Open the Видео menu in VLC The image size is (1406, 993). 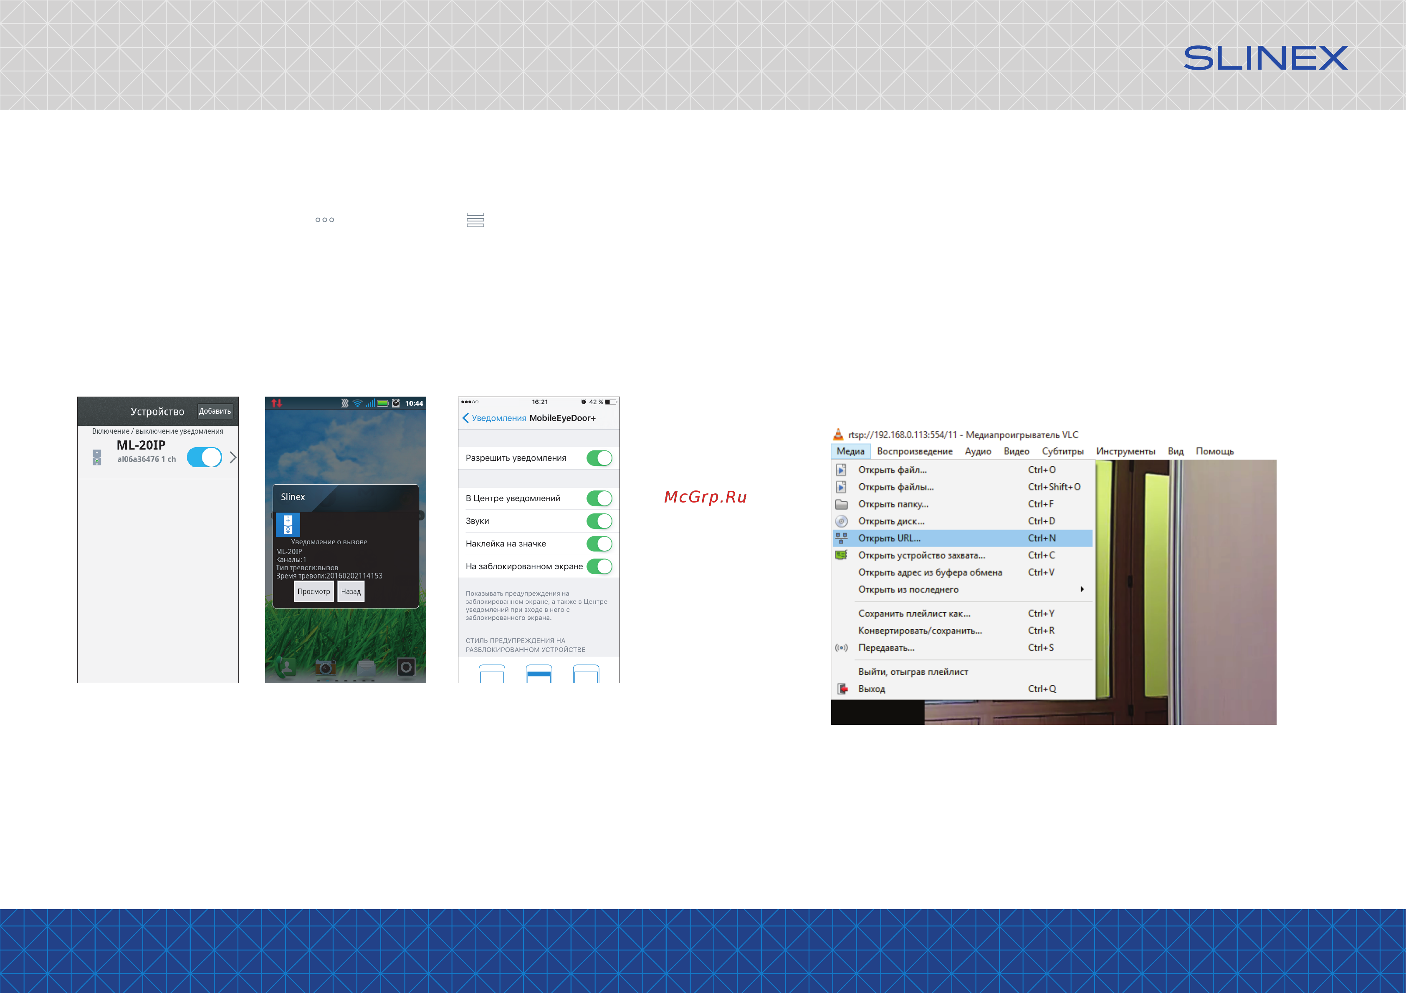[1017, 451]
